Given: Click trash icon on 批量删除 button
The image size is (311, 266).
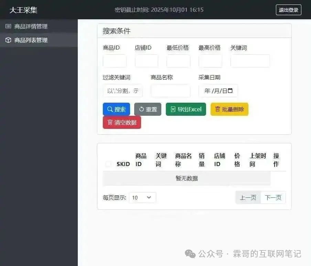Looking at the screenshot, I should pyautogui.click(x=217, y=109).
